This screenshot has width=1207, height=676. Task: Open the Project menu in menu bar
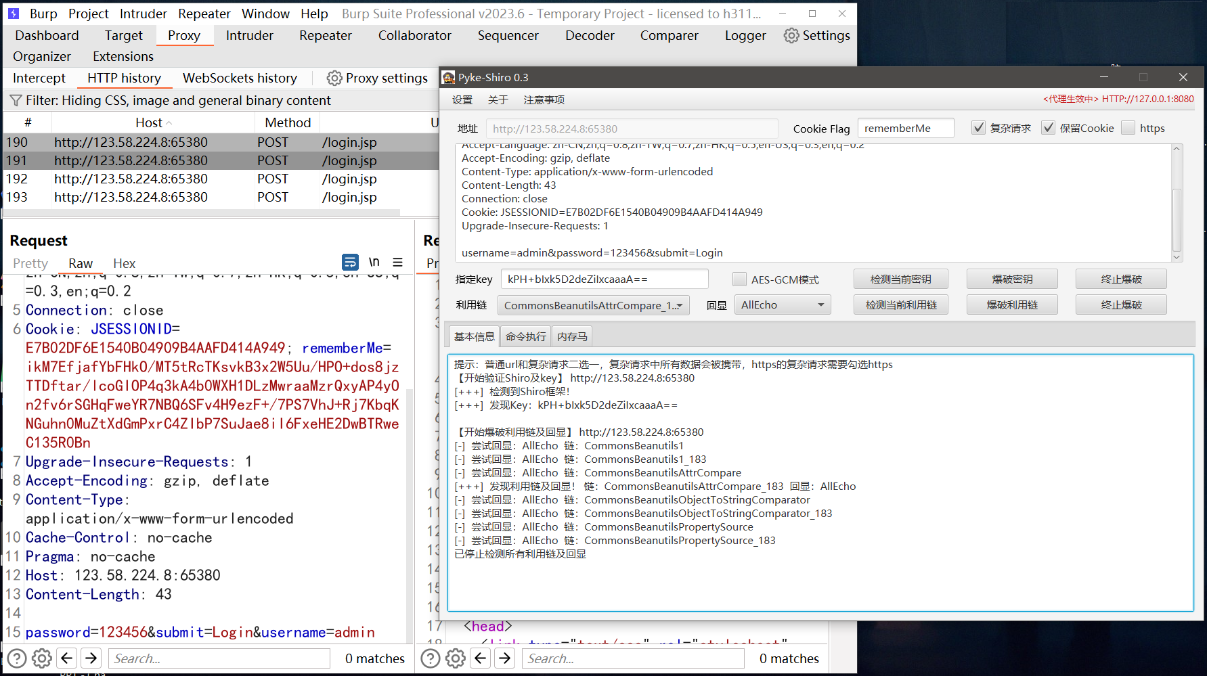coord(89,14)
